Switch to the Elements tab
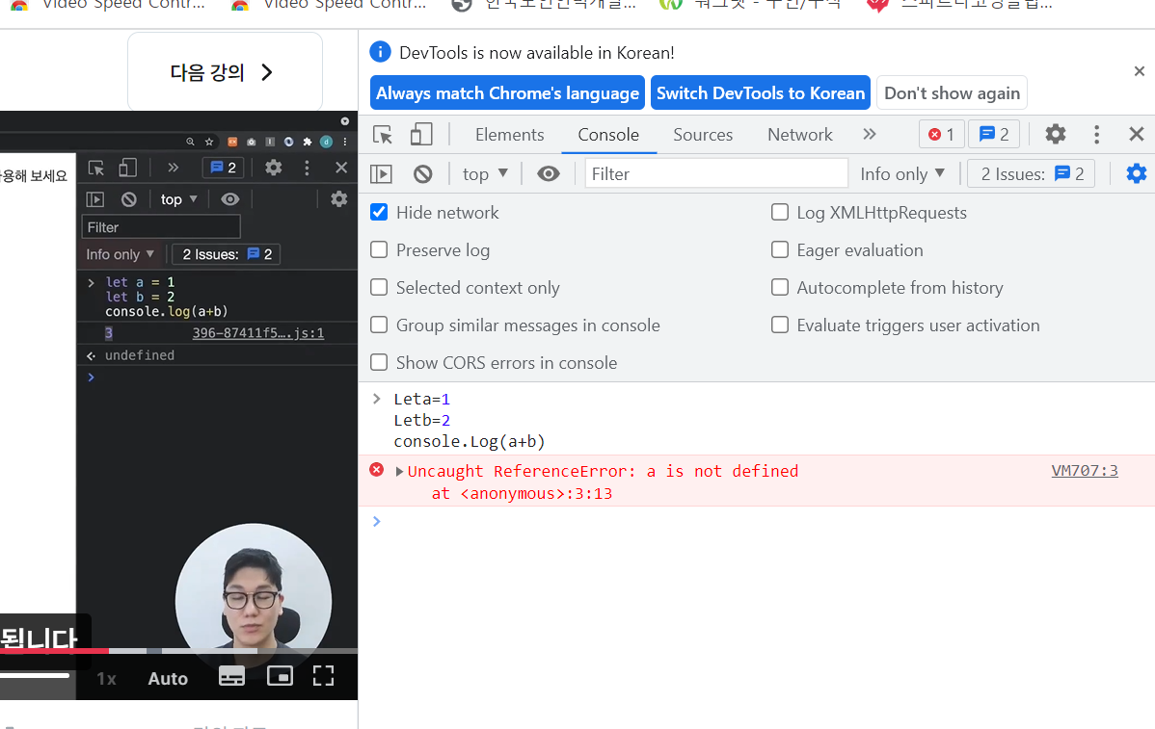 click(x=510, y=135)
